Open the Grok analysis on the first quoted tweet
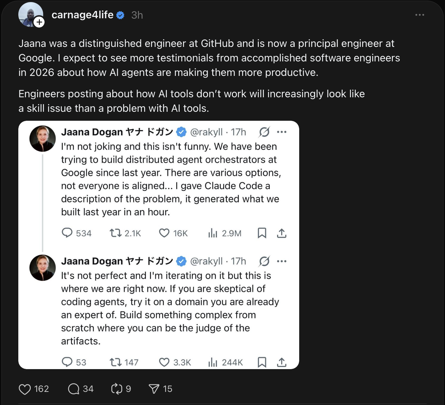This screenshot has width=445, height=405. coord(264,132)
